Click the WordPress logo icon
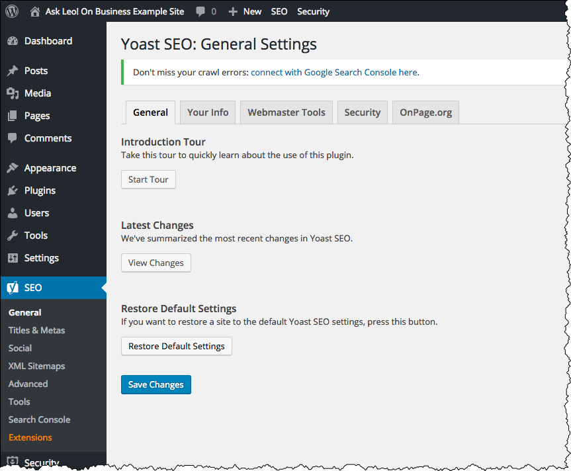571x471 pixels. 12,11
